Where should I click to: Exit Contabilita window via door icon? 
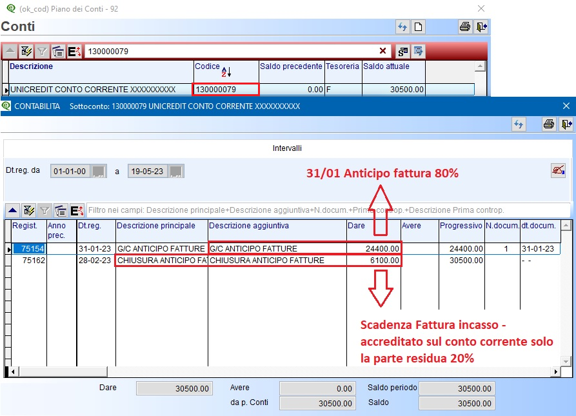(566, 124)
